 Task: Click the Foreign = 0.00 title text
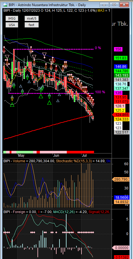24,212
